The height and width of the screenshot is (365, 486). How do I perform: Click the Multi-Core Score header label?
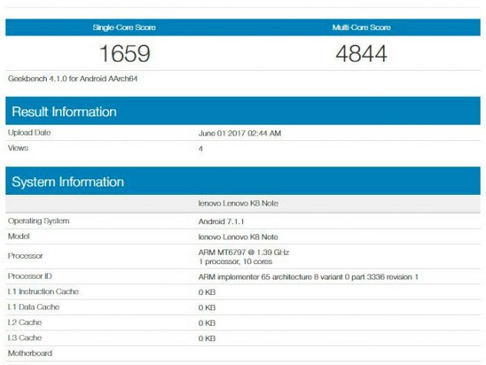[x=361, y=28]
